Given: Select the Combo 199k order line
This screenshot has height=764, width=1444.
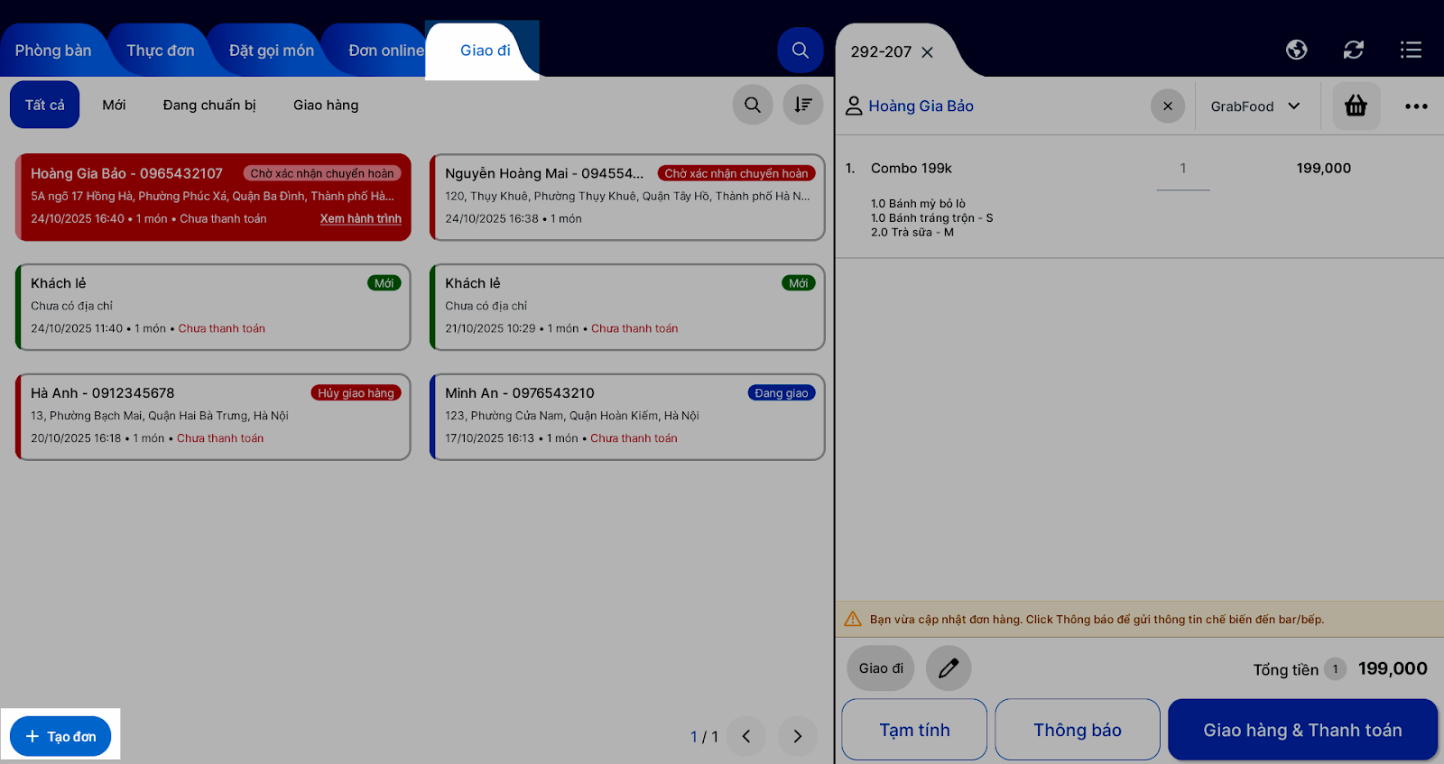Looking at the screenshot, I should point(1139,198).
